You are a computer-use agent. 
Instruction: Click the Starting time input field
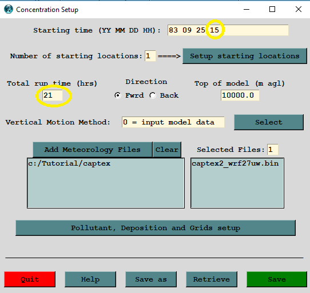pos(228,30)
